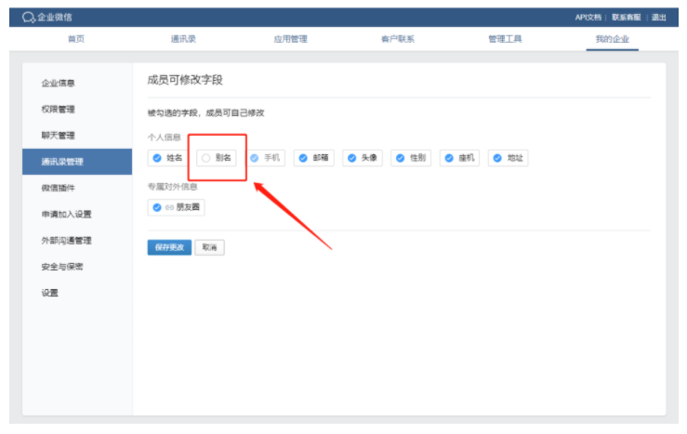Toggle the 地址 checkbox
687x434 pixels.
(497, 158)
